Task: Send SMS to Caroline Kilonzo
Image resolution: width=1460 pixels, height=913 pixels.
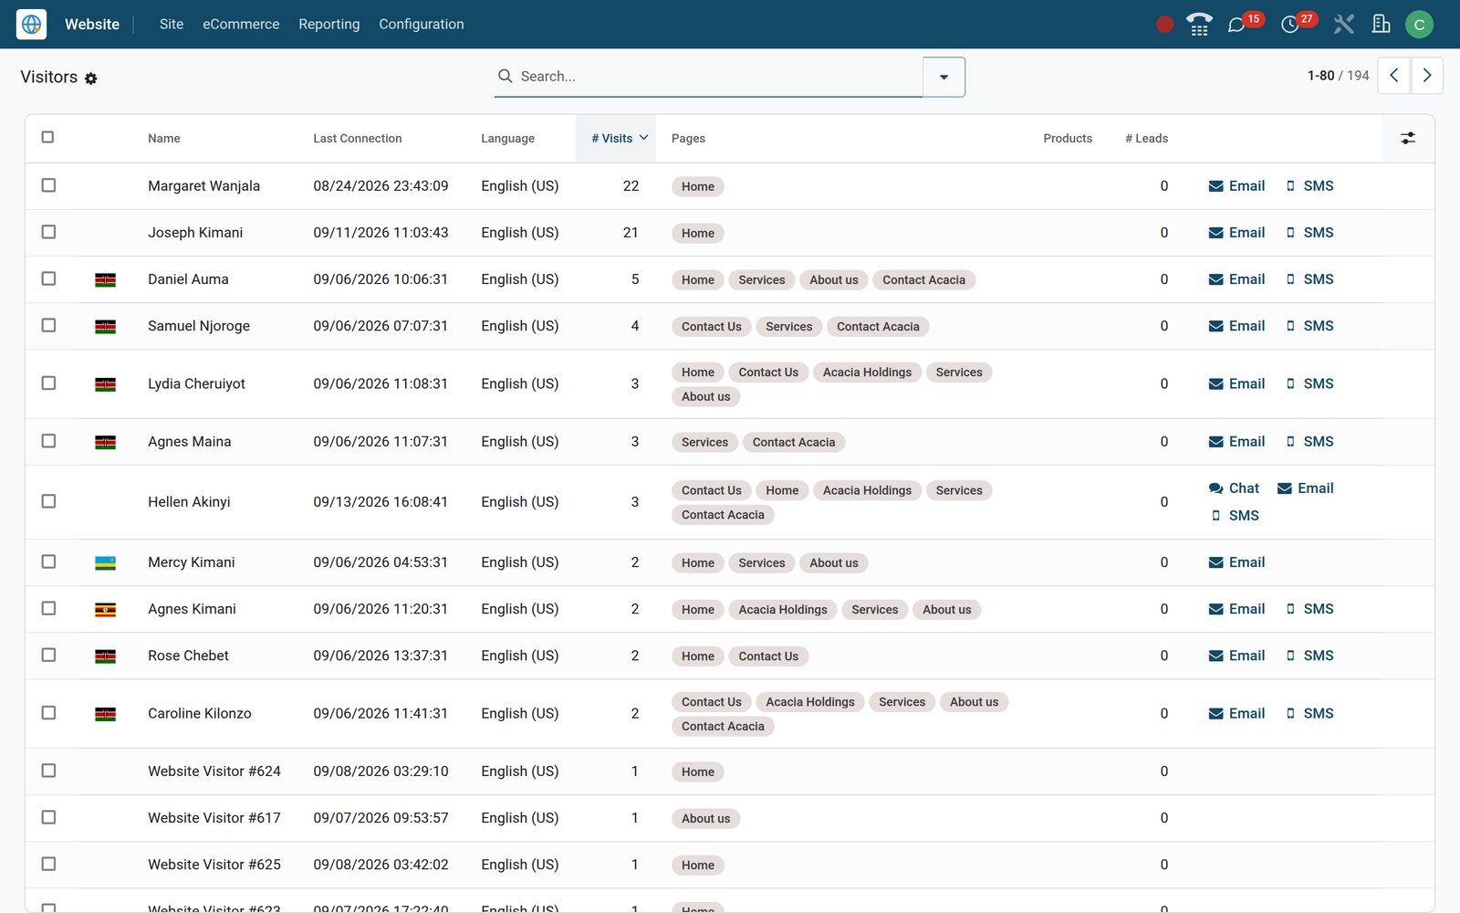Action: coord(1309,713)
